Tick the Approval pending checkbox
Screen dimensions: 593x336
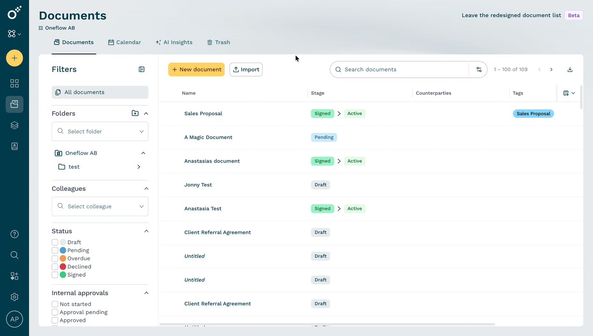pyautogui.click(x=55, y=312)
